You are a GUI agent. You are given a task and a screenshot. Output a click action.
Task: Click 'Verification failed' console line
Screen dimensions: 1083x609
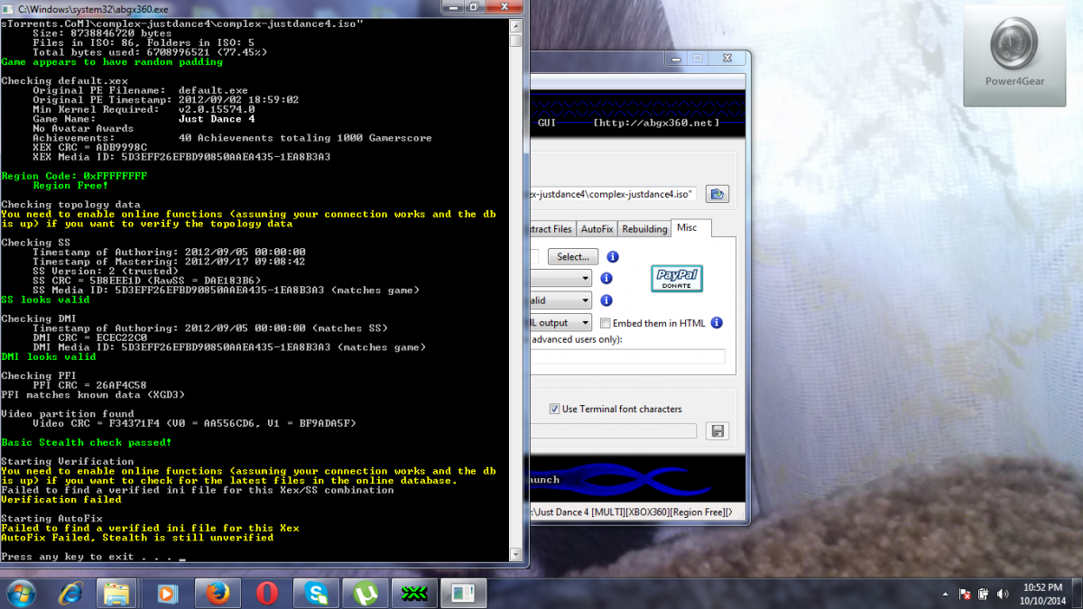(61, 499)
